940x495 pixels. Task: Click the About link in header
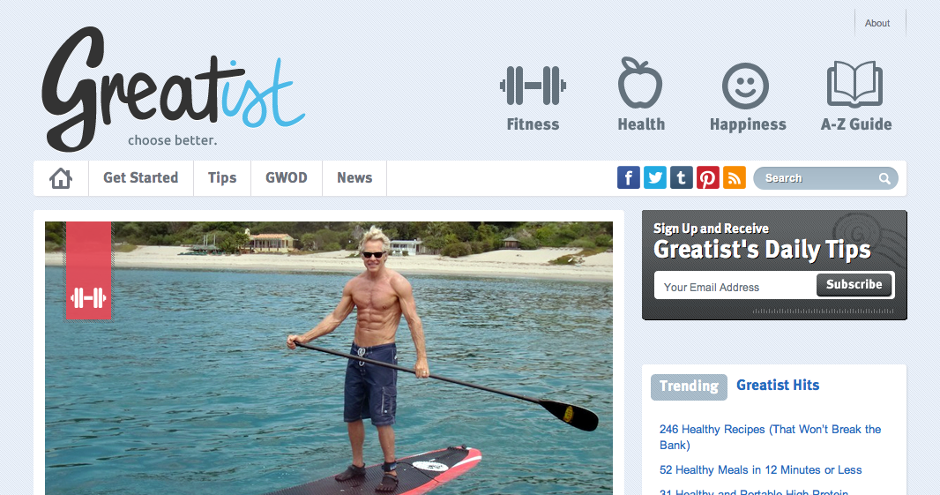pyautogui.click(x=877, y=24)
